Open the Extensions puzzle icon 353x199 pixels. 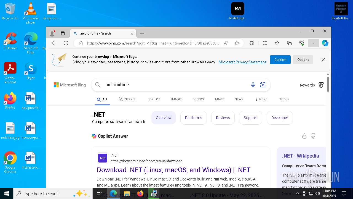[252, 43]
